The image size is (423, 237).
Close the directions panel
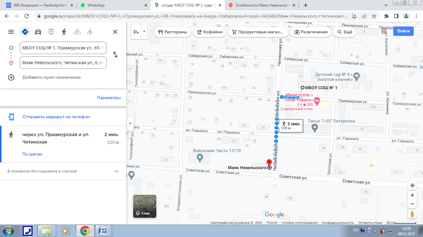[115, 32]
